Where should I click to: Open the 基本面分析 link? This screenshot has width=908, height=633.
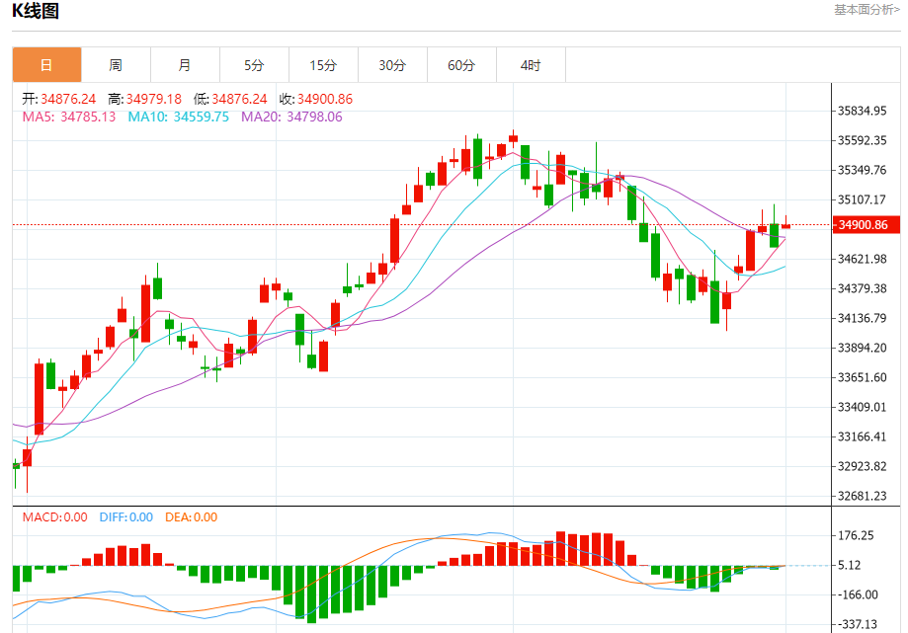(867, 10)
